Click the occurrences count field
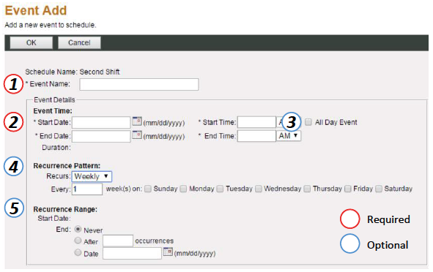Image resolution: width=433 pixels, height=272 pixels. point(118,241)
